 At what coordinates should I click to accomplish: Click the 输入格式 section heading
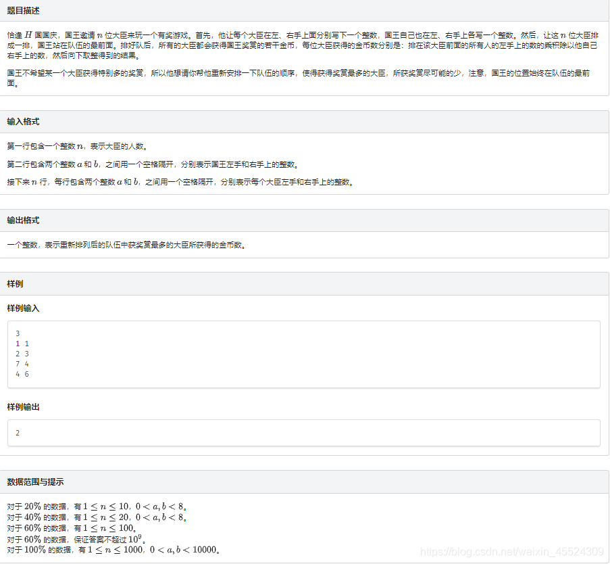[24, 122]
